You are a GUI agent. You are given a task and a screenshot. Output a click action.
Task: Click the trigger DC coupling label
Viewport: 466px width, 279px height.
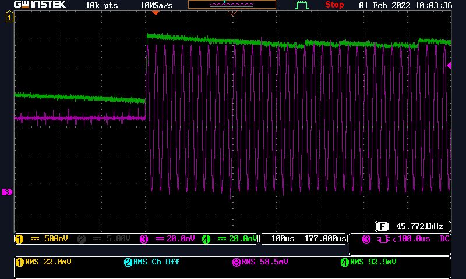click(x=444, y=239)
